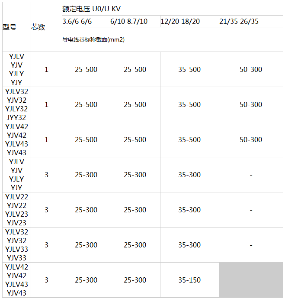The image size is (285, 299).
Task: Select the 21/35 26/35 voltage header
Action: 239,21
